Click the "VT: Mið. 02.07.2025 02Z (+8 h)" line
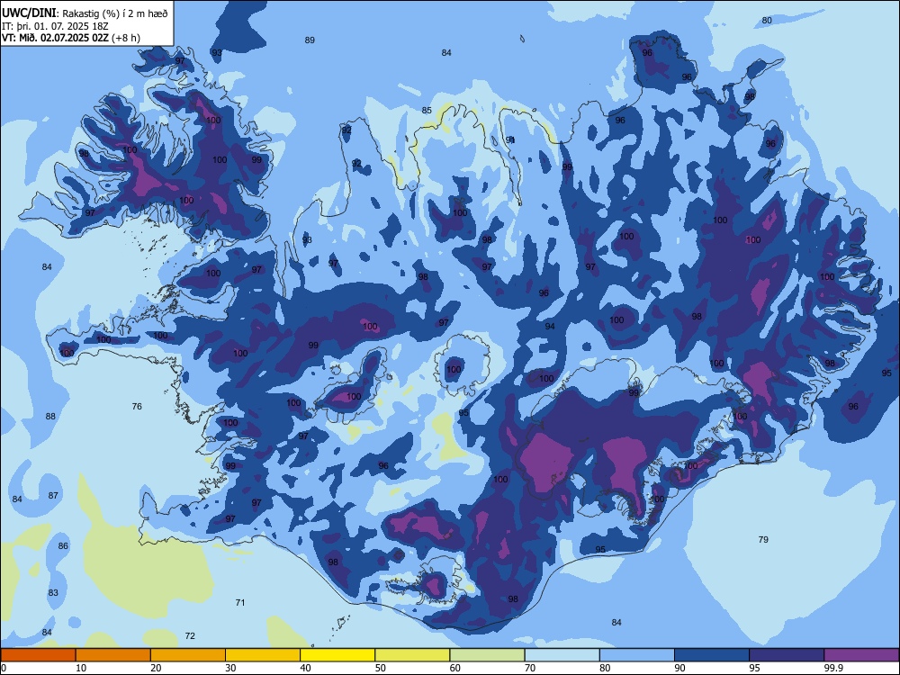The width and height of the screenshot is (900, 675). coord(70,38)
